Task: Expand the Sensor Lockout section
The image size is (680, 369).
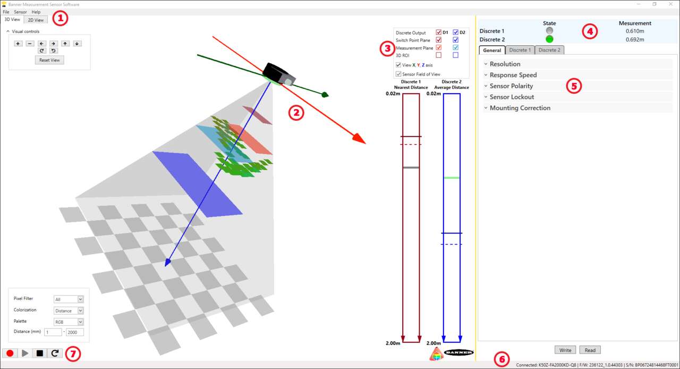Action: point(577,97)
